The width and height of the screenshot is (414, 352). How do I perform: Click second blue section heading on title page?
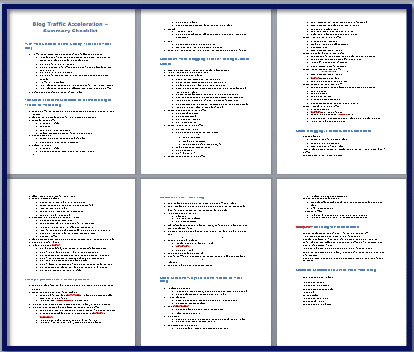68,102
